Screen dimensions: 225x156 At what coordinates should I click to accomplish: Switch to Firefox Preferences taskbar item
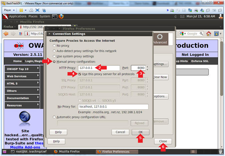117,152
